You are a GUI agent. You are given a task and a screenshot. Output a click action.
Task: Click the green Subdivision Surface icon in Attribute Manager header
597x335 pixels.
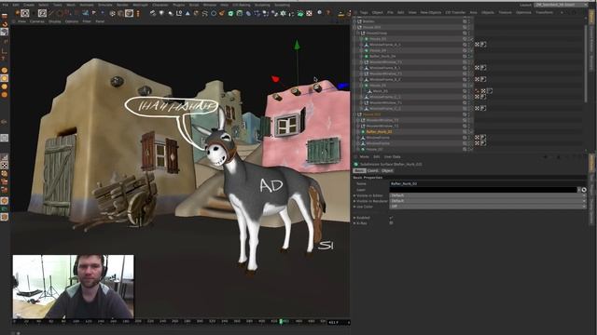pos(356,164)
